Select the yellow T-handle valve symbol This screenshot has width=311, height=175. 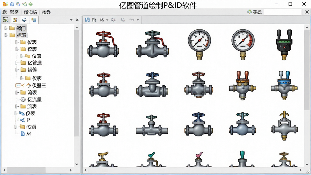pyautogui.click(x=284, y=125)
